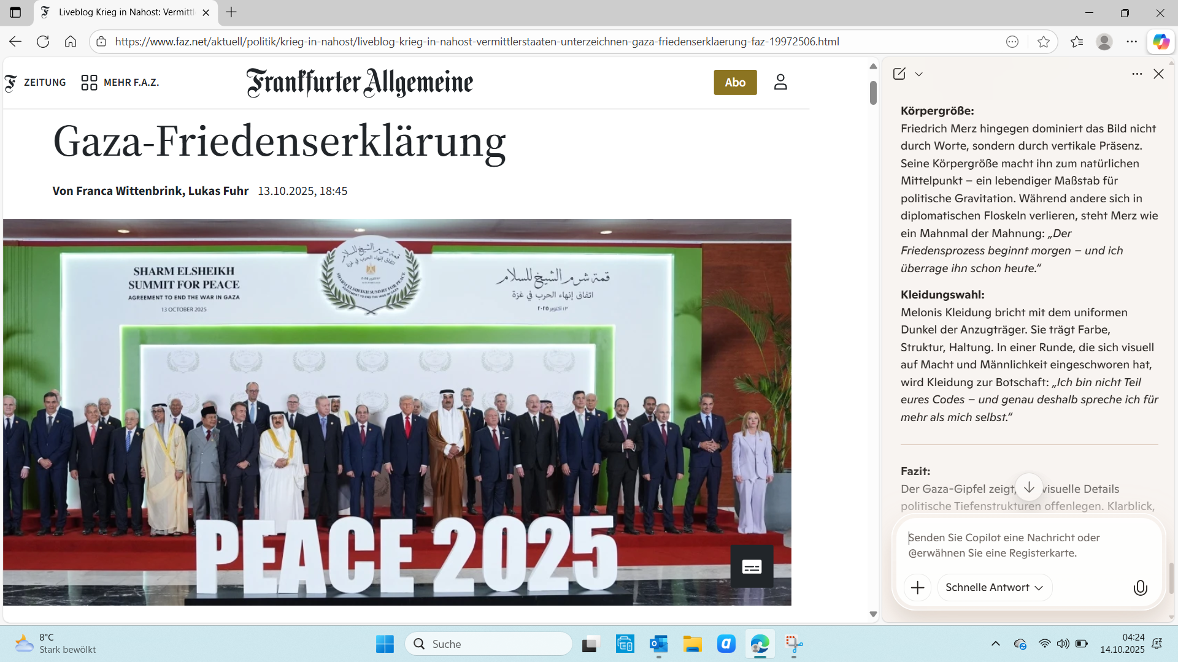Refresh the page with the reload icon
Viewport: 1178px width, 662px height.
pos(43,42)
